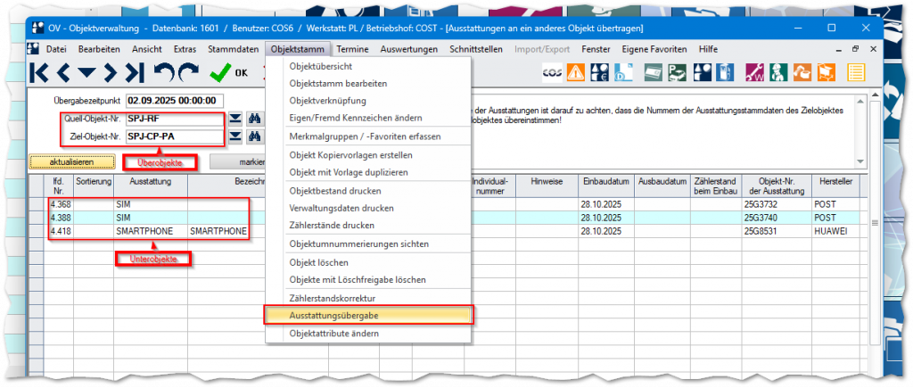Search source object with binoculars icon
This screenshot has width=913, height=388.
click(x=255, y=119)
